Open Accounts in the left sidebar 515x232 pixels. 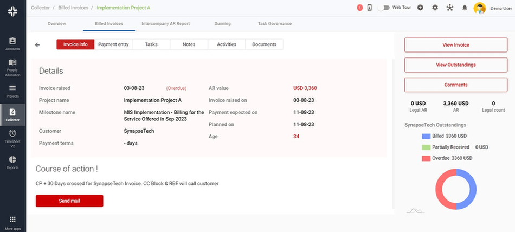[12, 44]
